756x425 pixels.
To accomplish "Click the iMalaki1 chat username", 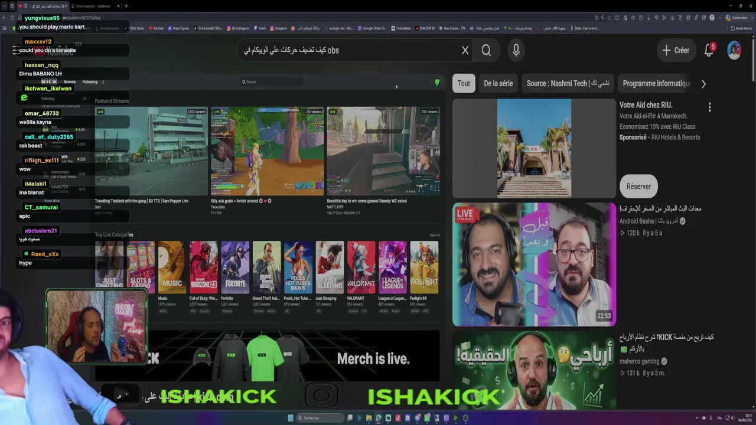I will [x=35, y=184].
